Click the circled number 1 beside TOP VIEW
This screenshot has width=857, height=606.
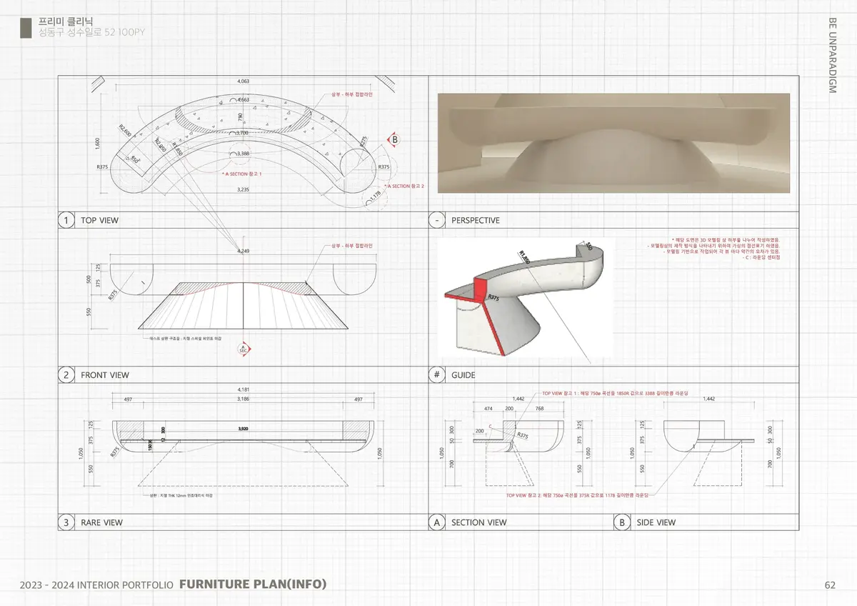(x=66, y=221)
